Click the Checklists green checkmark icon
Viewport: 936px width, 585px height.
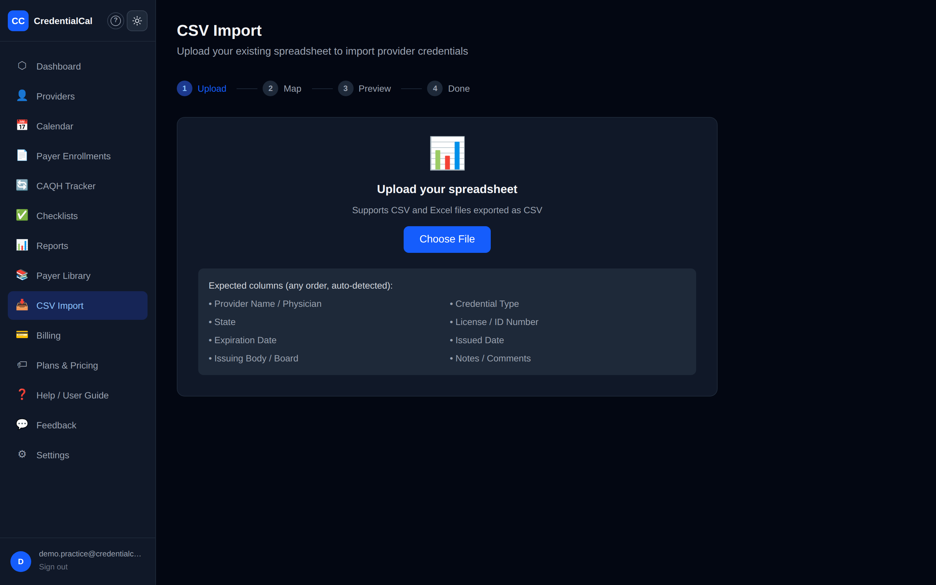click(x=22, y=215)
